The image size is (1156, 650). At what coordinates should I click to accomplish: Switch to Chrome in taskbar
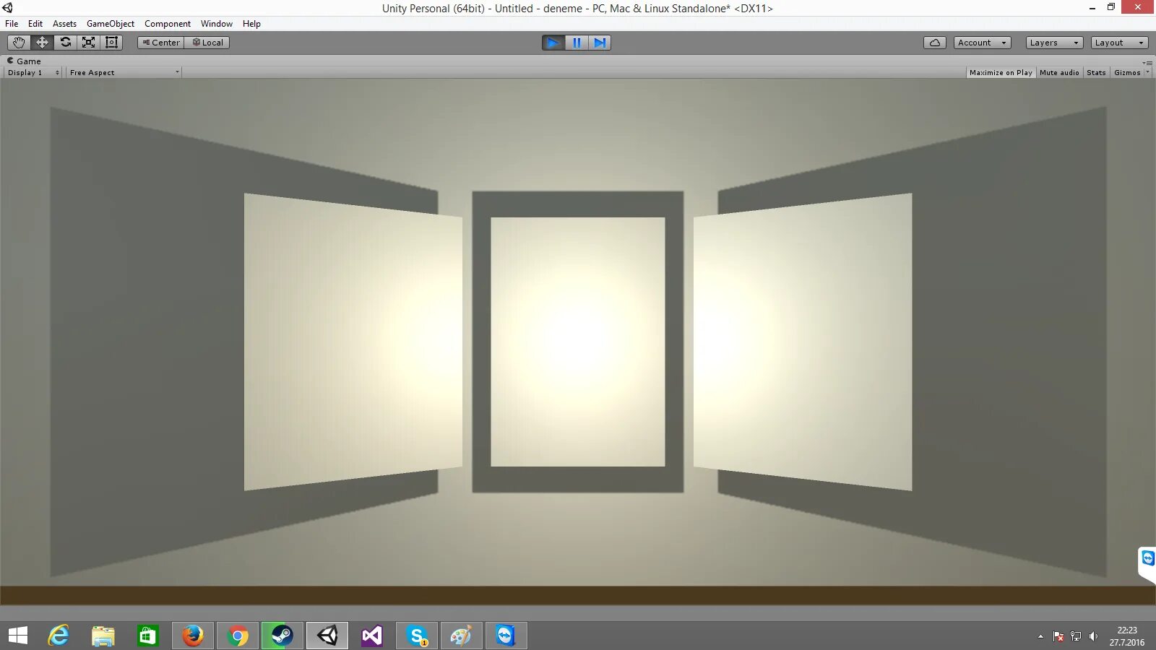pos(238,636)
